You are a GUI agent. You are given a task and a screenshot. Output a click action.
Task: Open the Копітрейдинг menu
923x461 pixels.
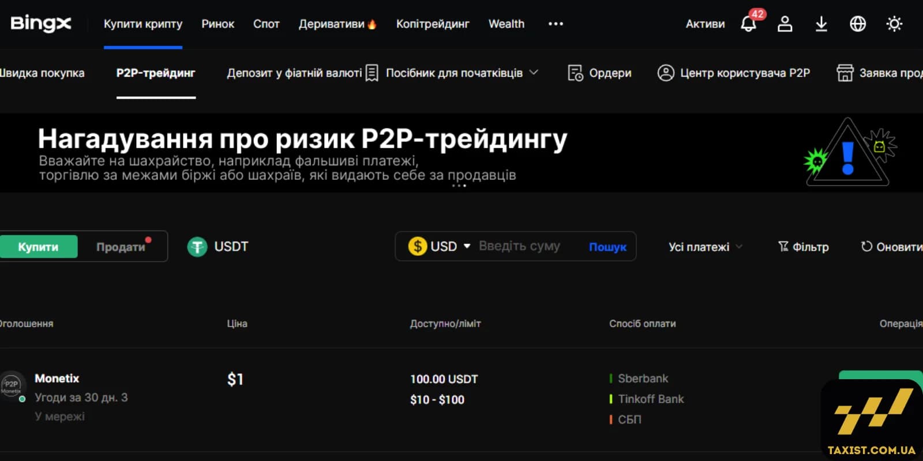pos(433,24)
